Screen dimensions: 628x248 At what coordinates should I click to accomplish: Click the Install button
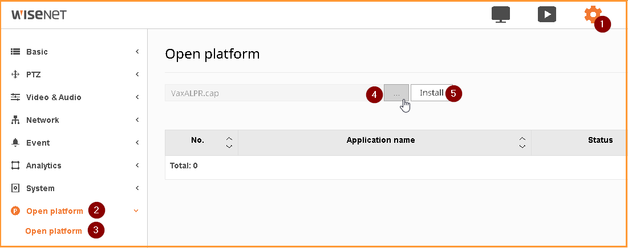[431, 93]
